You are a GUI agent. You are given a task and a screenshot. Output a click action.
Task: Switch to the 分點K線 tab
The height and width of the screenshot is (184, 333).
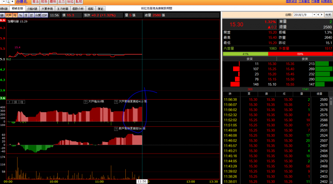[x=32, y=9]
